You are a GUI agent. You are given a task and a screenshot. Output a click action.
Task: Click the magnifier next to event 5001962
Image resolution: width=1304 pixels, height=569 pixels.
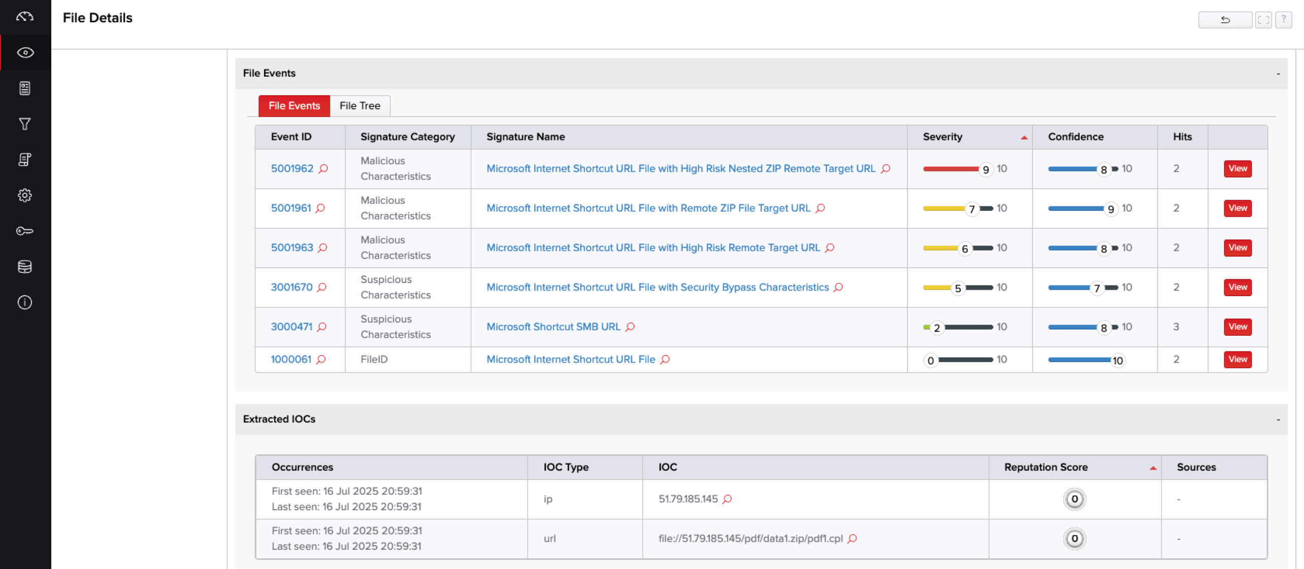tap(323, 168)
